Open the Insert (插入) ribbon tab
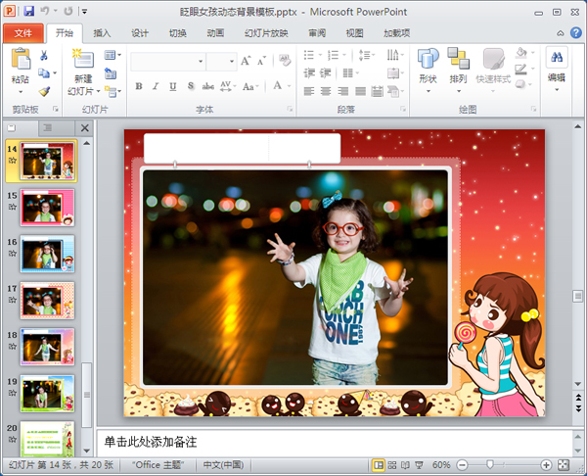The image size is (587, 476). tap(102, 33)
